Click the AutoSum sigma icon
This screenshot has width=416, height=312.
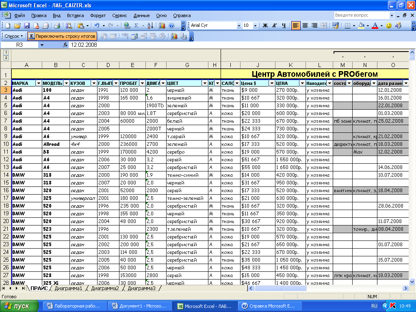[136, 26]
